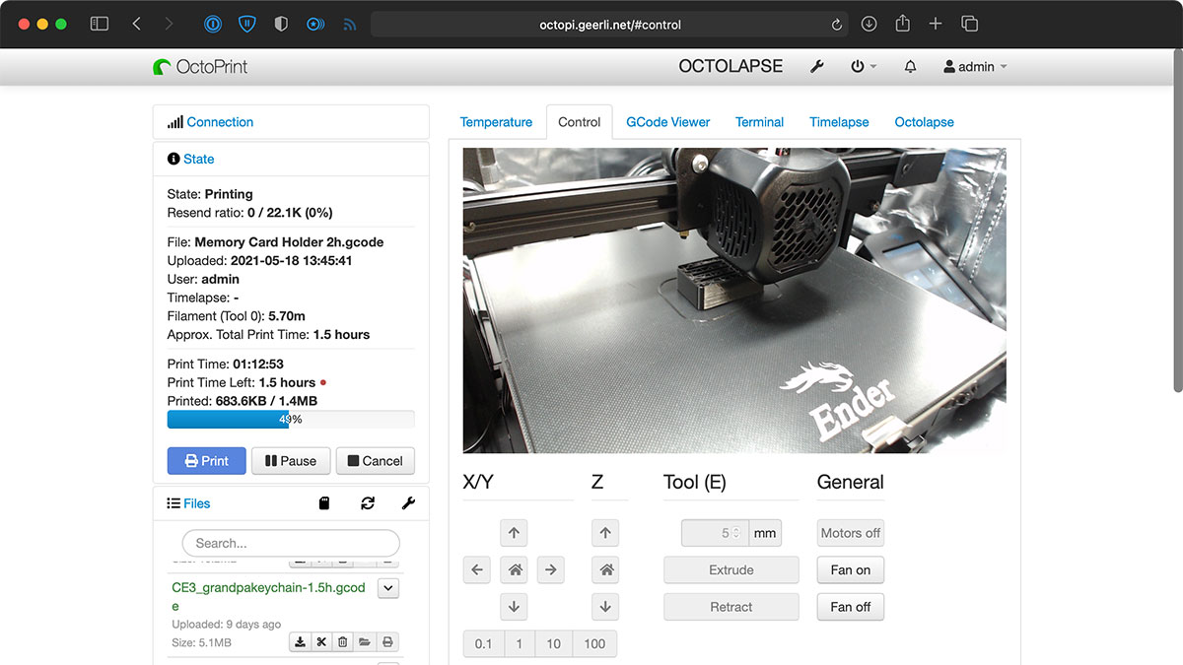The image size is (1183, 665).
Task: Open Timelapse tab
Action: click(839, 122)
